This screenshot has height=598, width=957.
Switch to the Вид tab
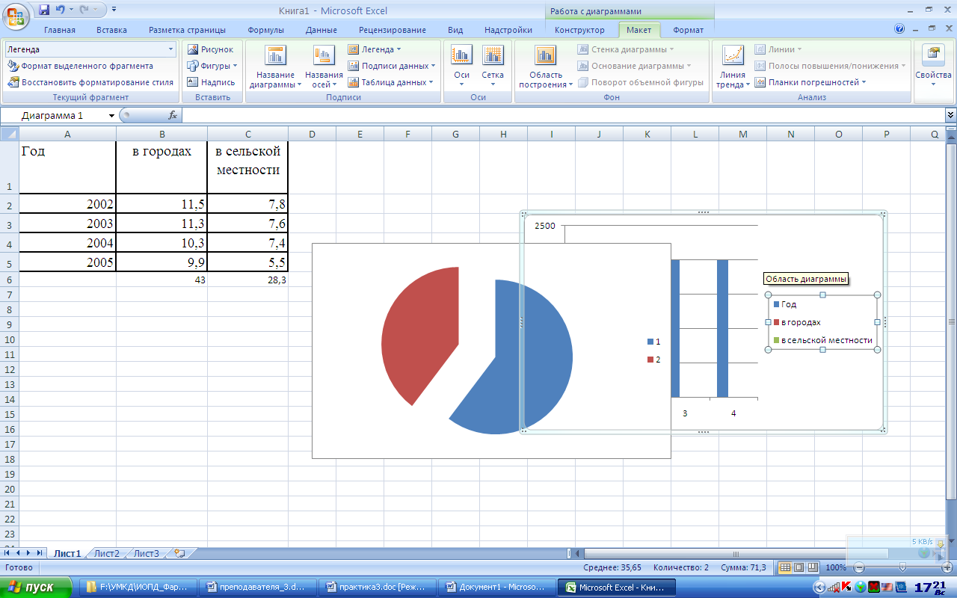[x=455, y=30]
